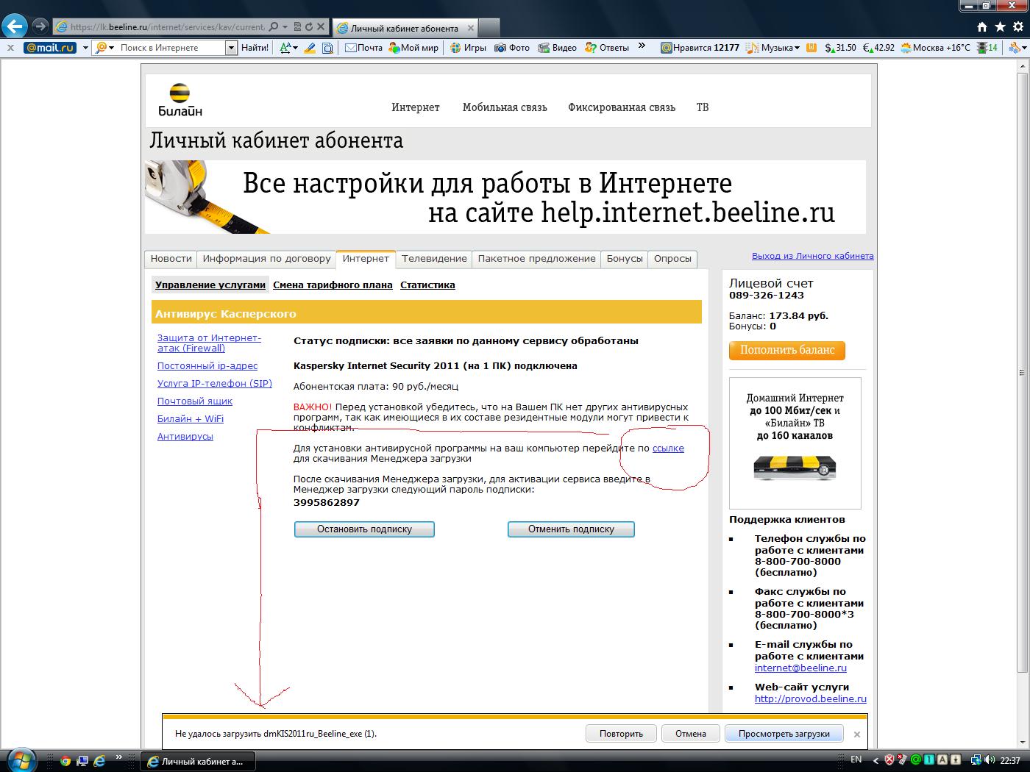Click Отмена in the download bar
The width and height of the screenshot is (1030, 772).
point(691,734)
